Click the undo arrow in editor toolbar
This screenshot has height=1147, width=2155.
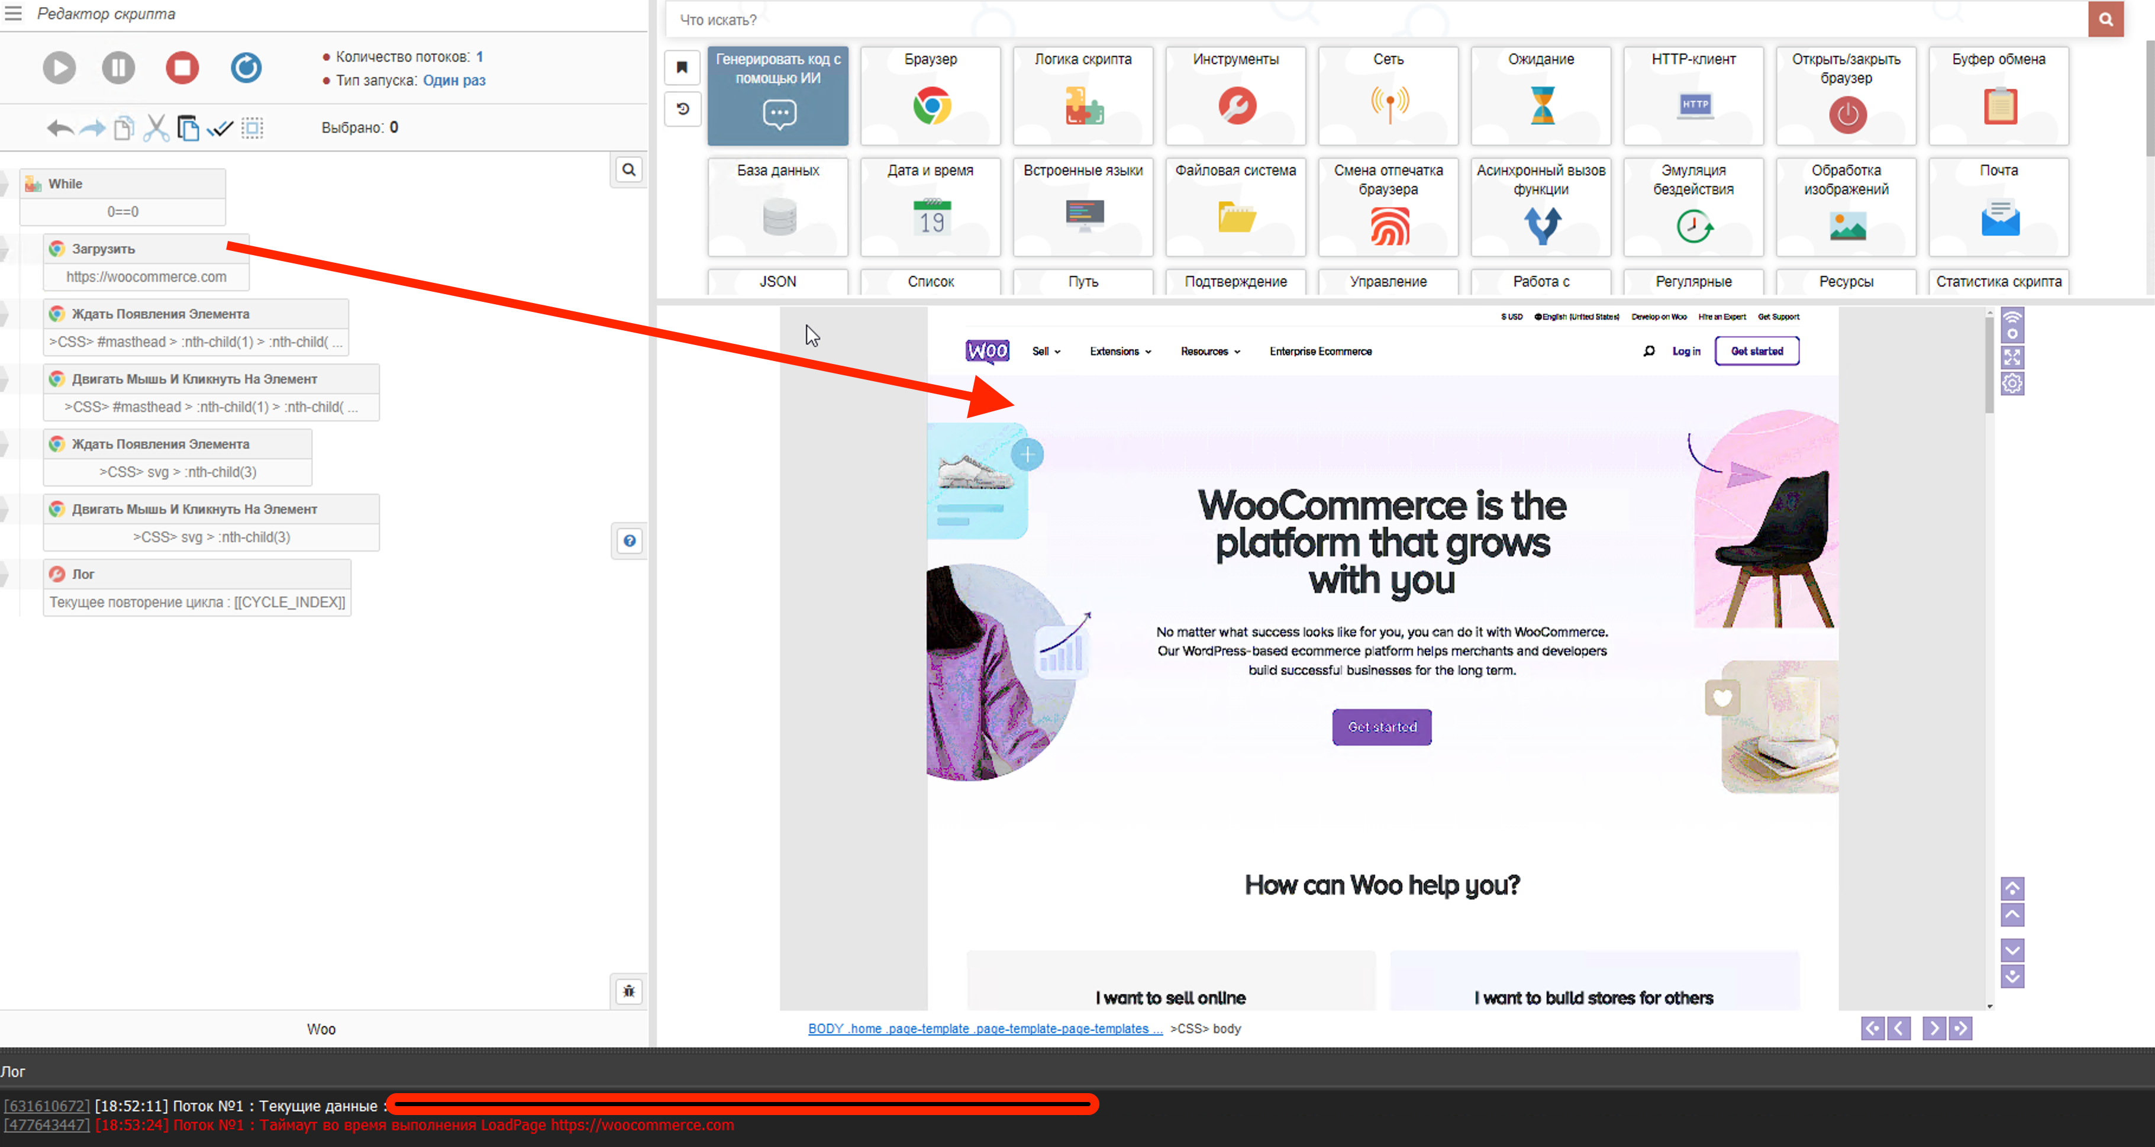click(59, 128)
